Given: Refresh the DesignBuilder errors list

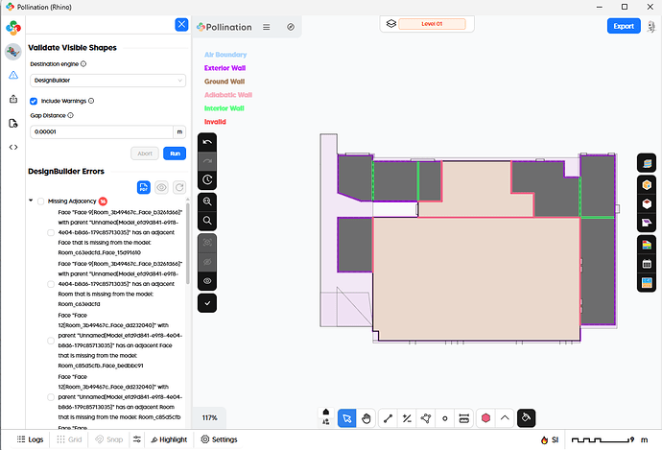Looking at the screenshot, I should tap(179, 187).
